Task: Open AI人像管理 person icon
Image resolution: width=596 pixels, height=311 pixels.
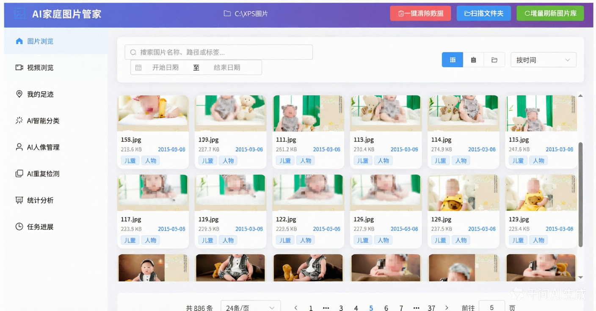Action: click(x=19, y=147)
